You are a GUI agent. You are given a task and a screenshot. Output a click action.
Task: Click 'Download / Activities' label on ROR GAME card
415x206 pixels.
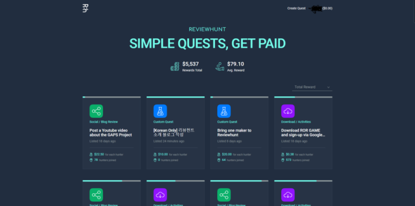296,122
